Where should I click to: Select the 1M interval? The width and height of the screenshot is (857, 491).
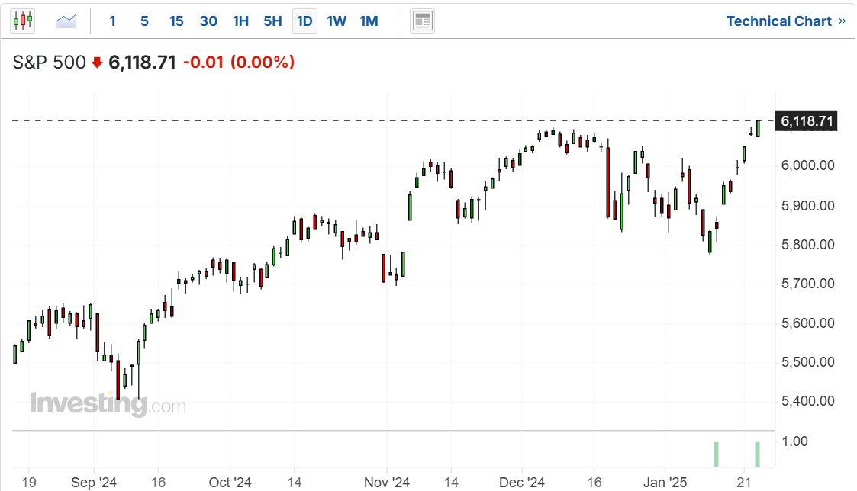pos(369,21)
